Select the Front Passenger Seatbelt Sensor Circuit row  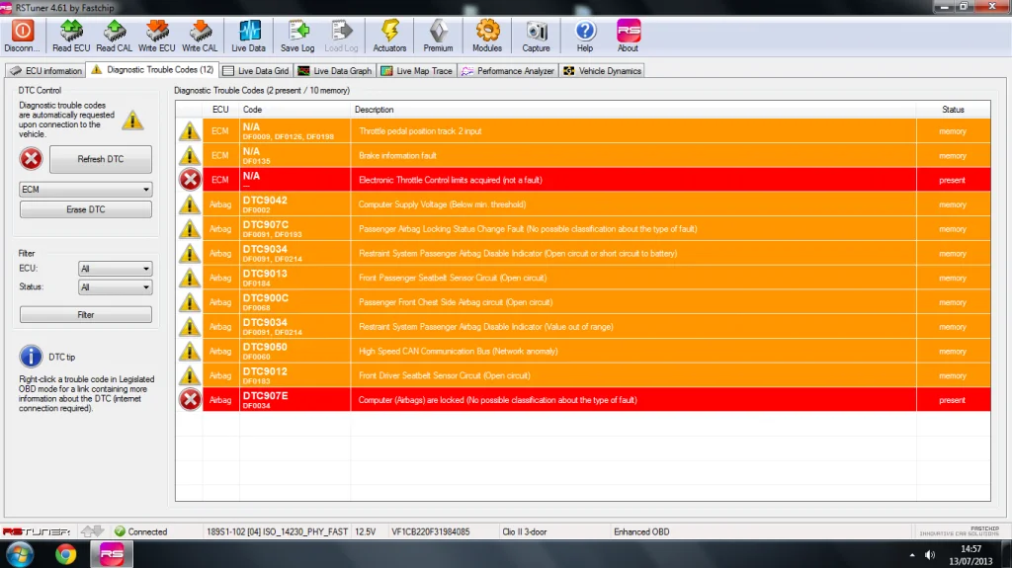pos(583,278)
